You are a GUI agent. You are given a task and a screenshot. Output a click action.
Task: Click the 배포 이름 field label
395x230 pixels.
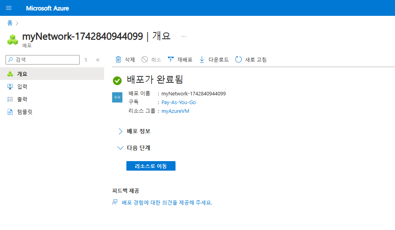pyautogui.click(x=139, y=93)
